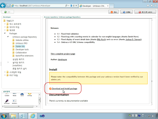Click the package page vertical scrollbar thumb

[152, 81]
